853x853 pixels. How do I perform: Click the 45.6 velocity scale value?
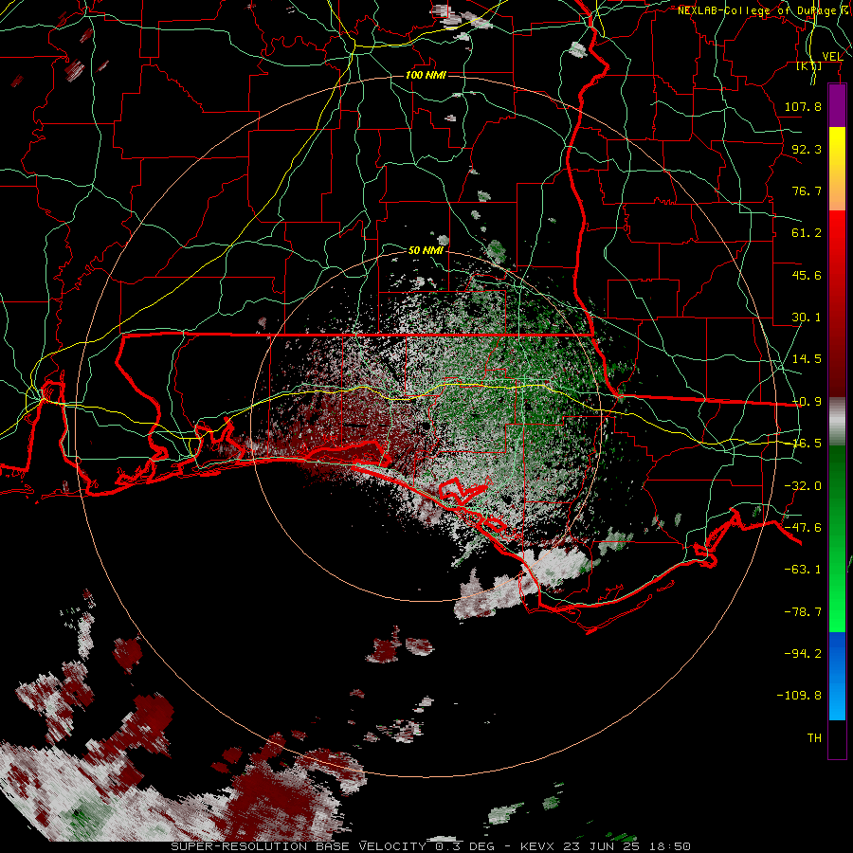coord(807,275)
